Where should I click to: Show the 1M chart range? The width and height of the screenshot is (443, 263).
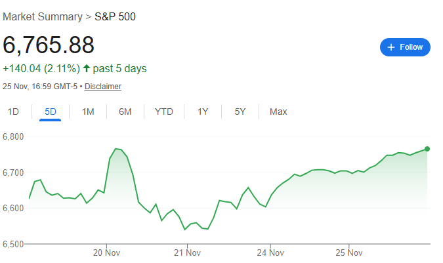point(88,111)
